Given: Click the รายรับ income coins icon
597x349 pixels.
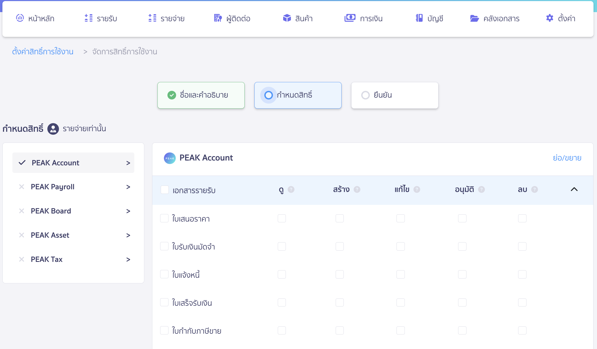Looking at the screenshot, I should pyautogui.click(x=89, y=18).
